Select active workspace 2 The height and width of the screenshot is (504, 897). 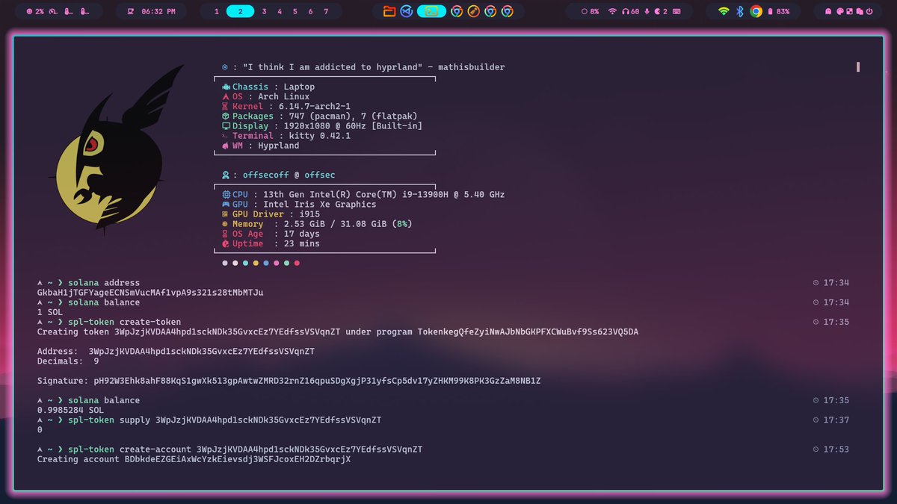(240, 11)
